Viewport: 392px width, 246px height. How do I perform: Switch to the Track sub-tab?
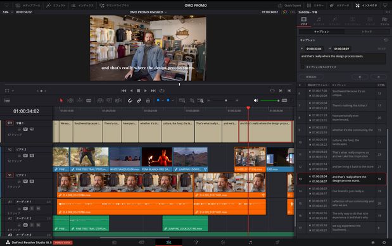[x=367, y=32]
